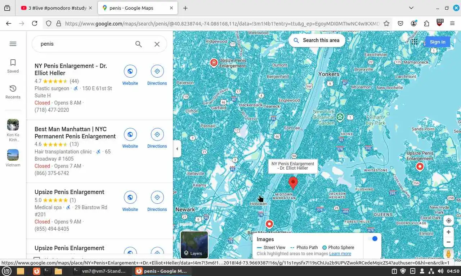The image size is (461, 276).
Task: Collapse the side panel with the arrow handle
Action: [177, 149]
